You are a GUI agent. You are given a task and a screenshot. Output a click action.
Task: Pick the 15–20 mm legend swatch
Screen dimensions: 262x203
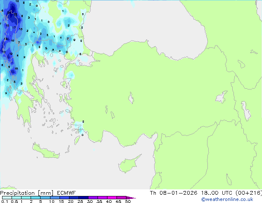(x=64, y=198)
